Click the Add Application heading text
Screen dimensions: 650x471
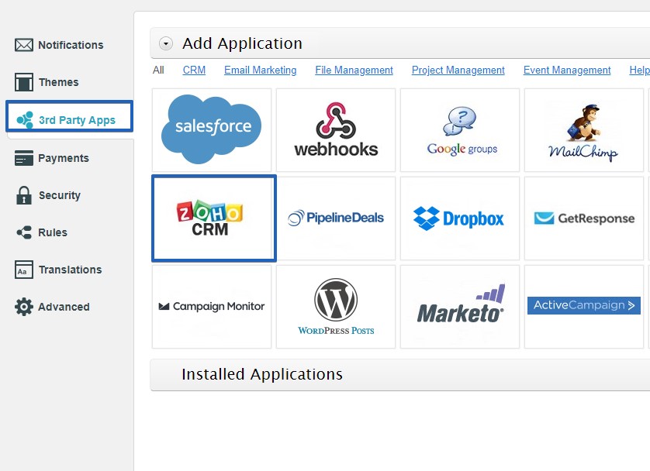coord(243,43)
